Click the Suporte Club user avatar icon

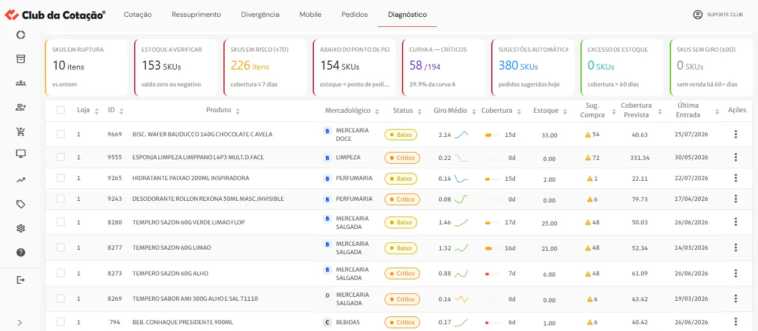[x=698, y=15]
